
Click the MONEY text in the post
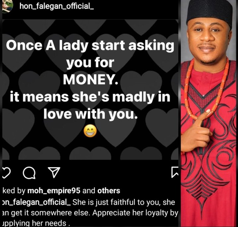90,80
